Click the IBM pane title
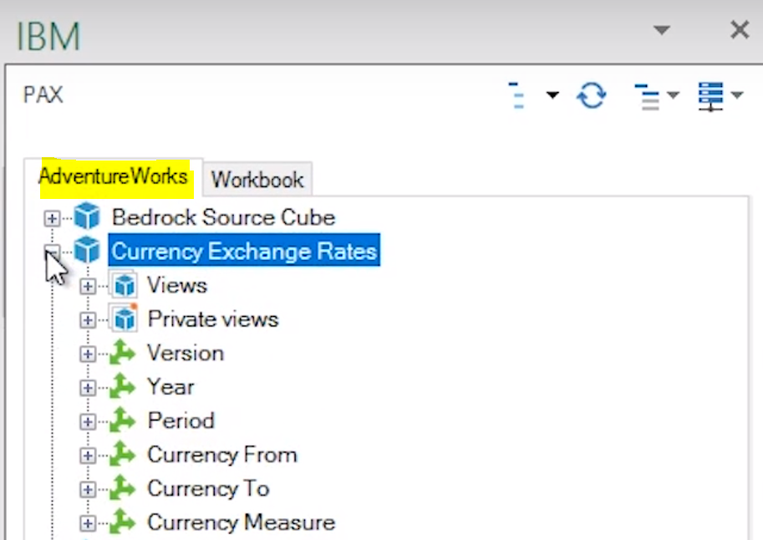The height and width of the screenshot is (540, 763). [x=48, y=37]
